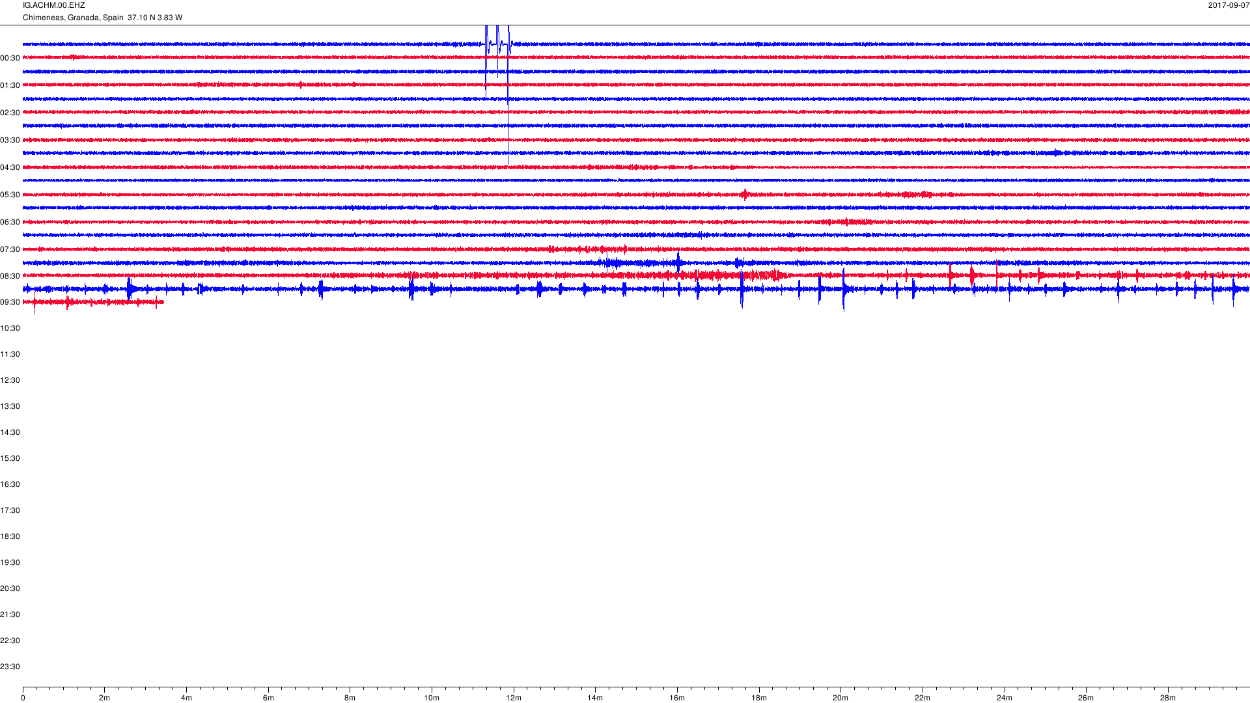
Task: Click the 14m axis label
Action: (x=595, y=698)
